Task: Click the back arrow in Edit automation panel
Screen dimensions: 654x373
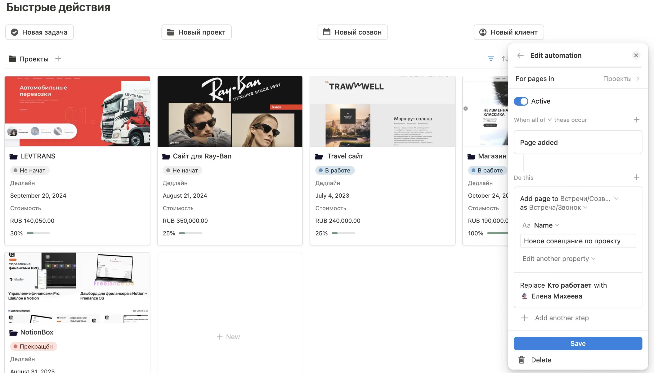Action: pyautogui.click(x=521, y=55)
